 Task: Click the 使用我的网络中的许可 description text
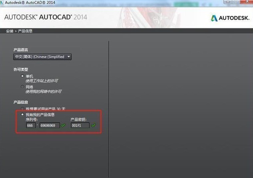pos(43,91)
